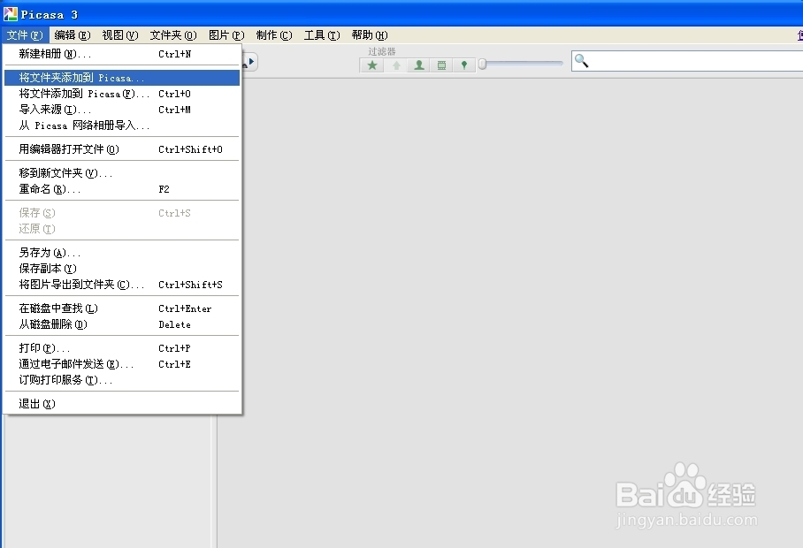Open the 编辑(E) menu
The height and width of the screenshot is (548, 803).
(73, 35)
